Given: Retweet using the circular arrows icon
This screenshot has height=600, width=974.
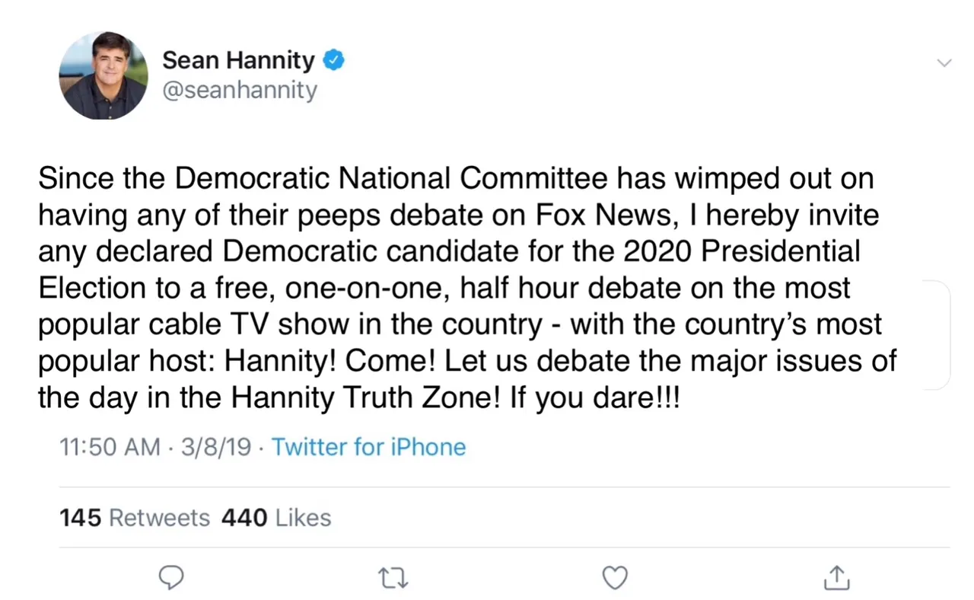Looking at the screenshot, I should point(393,579).
